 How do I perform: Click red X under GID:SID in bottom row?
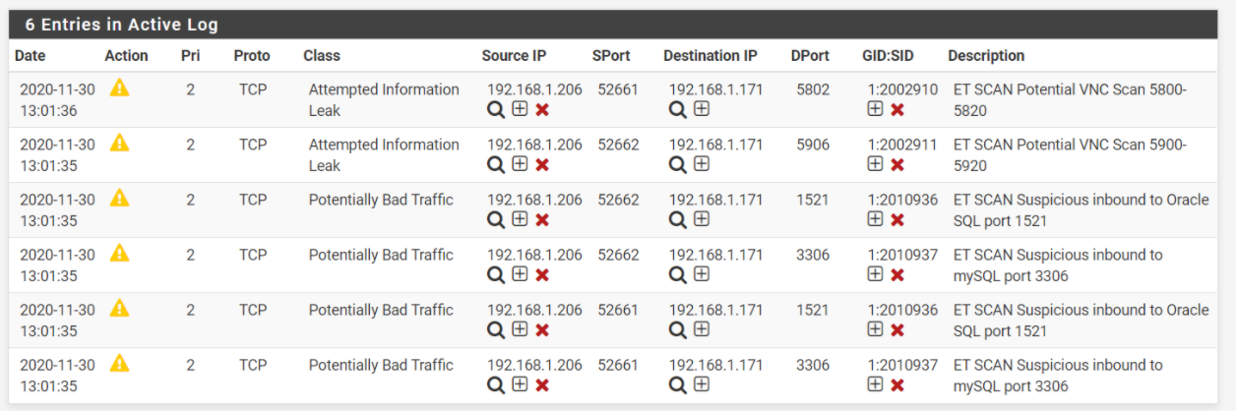[x=897, y=384]
